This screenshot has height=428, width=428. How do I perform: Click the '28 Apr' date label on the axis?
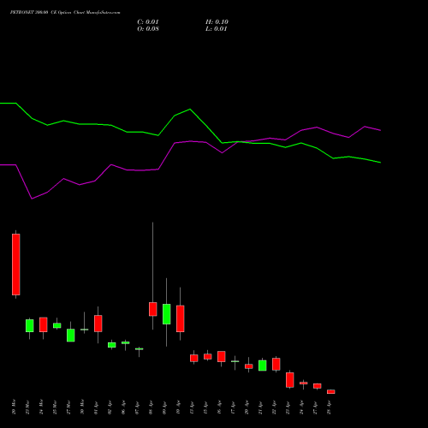pos(329,407)
